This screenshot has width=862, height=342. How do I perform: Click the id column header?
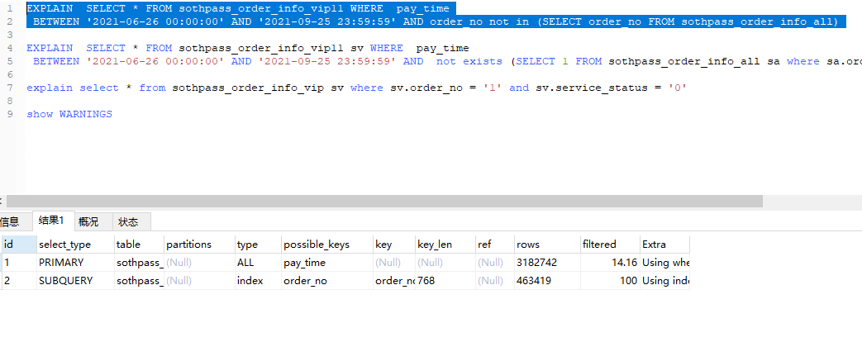19,245
